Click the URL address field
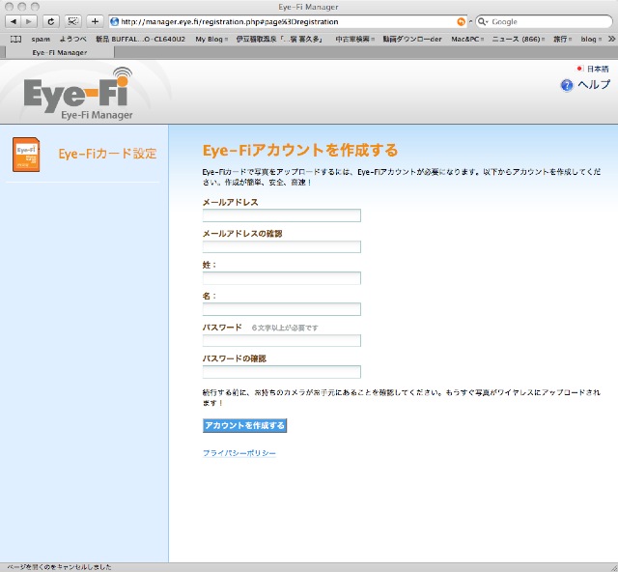618x572 pixels. pyautogui.click(x=288, y=21)
